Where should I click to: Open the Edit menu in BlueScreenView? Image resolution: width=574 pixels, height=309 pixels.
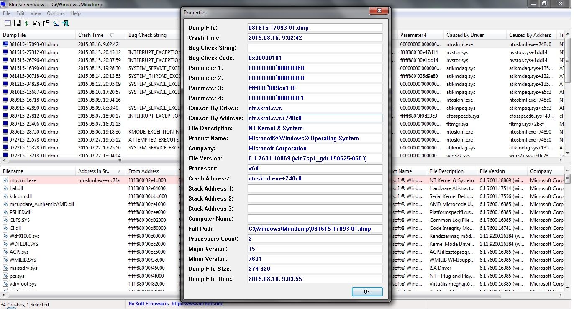[x=20, y=13]
